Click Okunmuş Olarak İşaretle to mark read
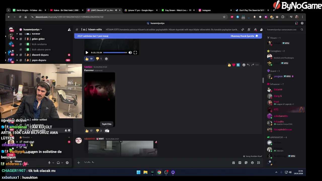This screenshot has height=181, width=322. pyautogui.click(x=244, y=36)
